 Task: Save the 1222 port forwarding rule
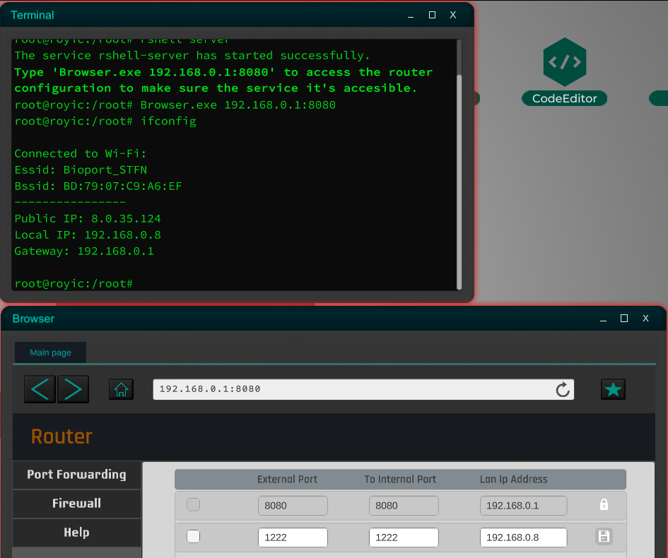(604, 537)
